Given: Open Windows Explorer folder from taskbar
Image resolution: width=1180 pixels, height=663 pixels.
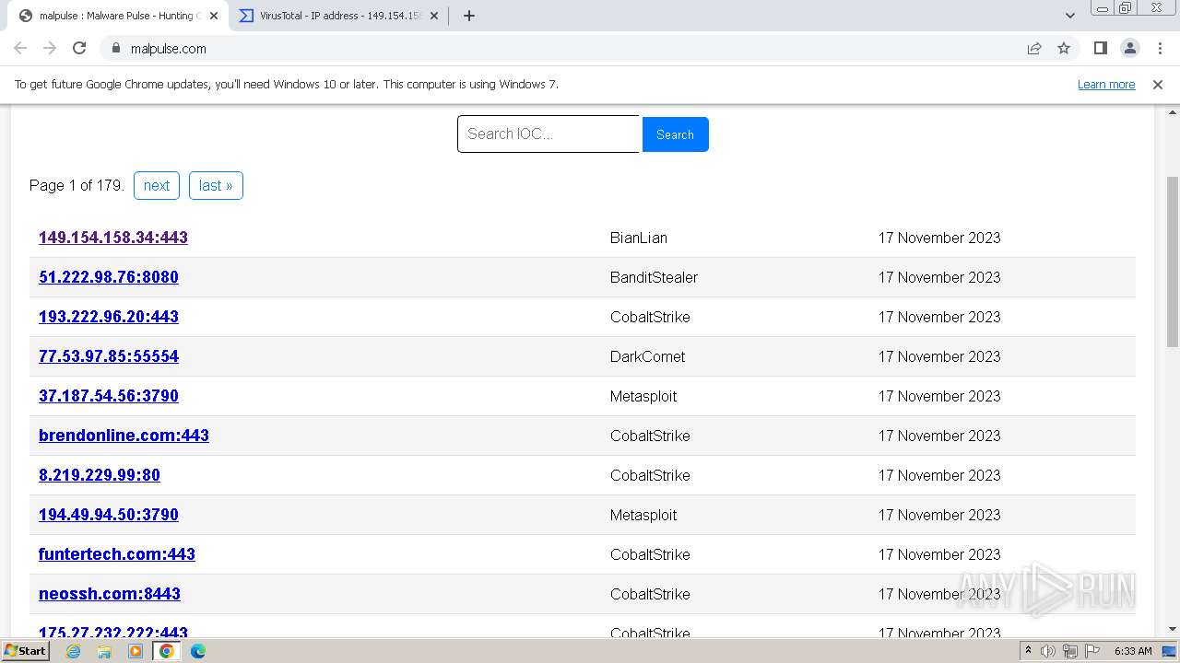Looking at the screenshot, I should (x=104, y=651).
